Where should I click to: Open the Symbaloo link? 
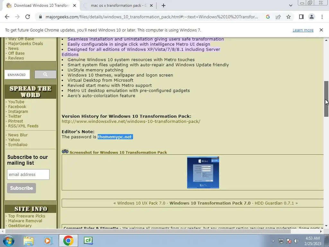(x=18, y=144)
